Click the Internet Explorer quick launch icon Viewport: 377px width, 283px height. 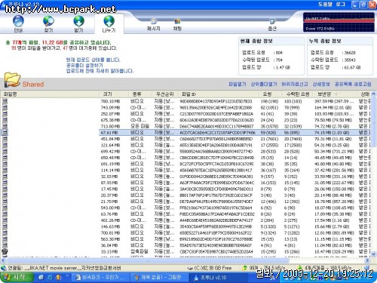pos(50,278)
